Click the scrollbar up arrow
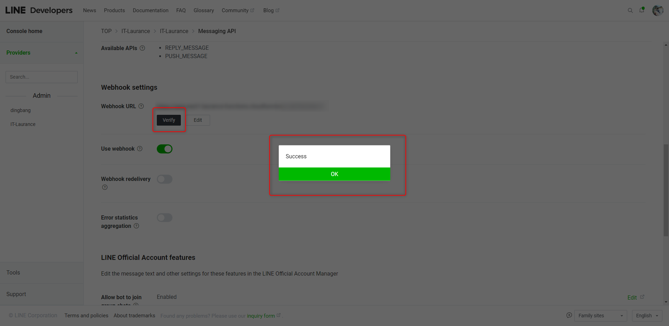This screenshot has width=669, height=326. 666,45
